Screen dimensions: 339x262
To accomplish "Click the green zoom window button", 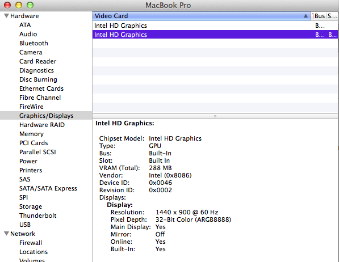I will pyautogui.click(x=30, y=5).
